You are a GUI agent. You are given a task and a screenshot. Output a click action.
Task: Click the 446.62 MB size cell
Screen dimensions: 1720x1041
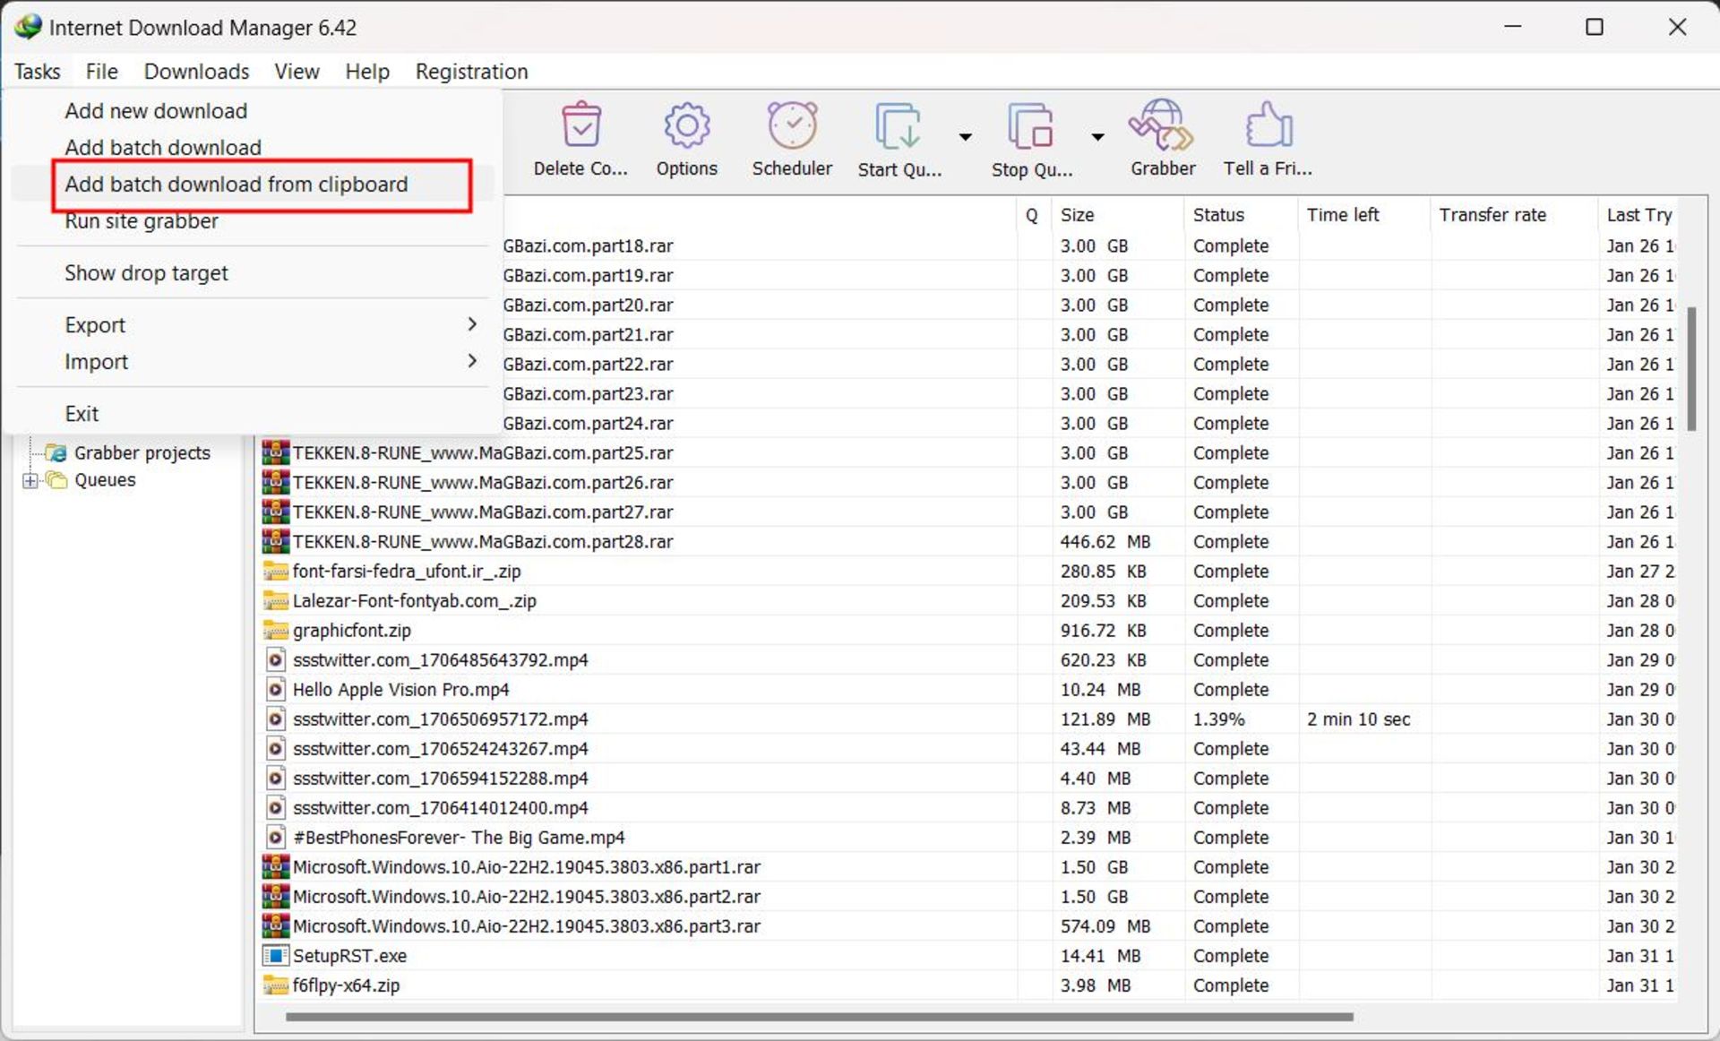pos(1105,541)
